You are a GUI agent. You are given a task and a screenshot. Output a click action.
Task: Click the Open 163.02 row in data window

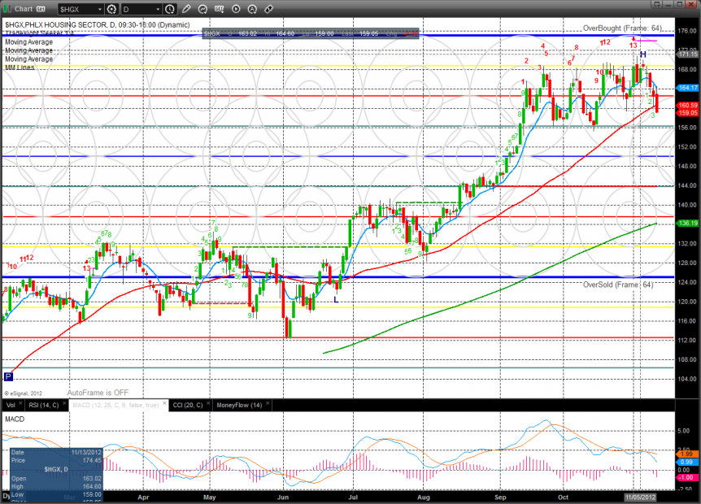(56, 479)
